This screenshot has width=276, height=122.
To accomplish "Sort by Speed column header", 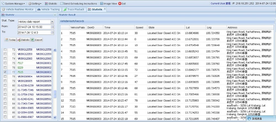I will [x=141, y=27].
